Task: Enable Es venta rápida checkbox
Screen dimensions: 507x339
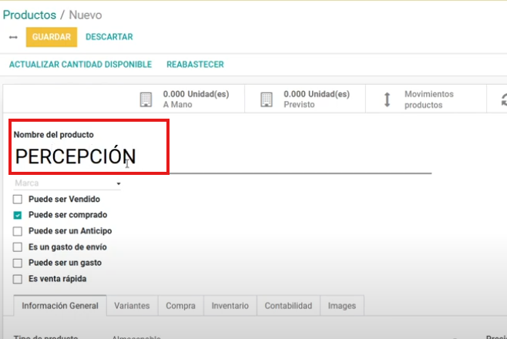Action: tap(18, 279)
